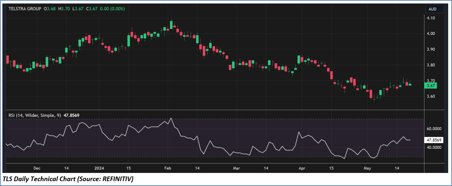
Task: Jump to the Feb date marker
Action: (x=168, y=168)
